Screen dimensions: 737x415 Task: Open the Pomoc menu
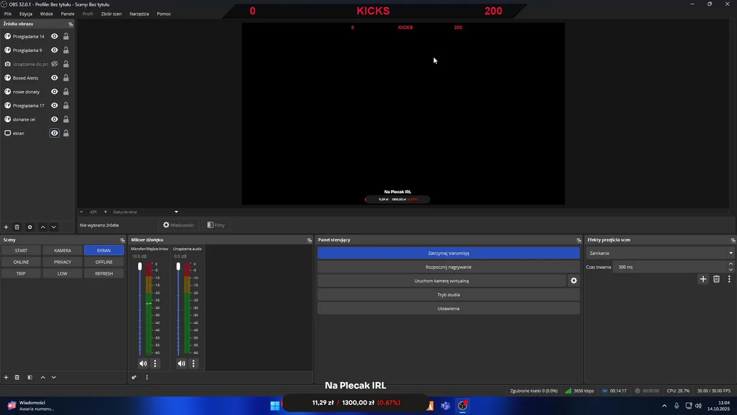coord(164,14)
